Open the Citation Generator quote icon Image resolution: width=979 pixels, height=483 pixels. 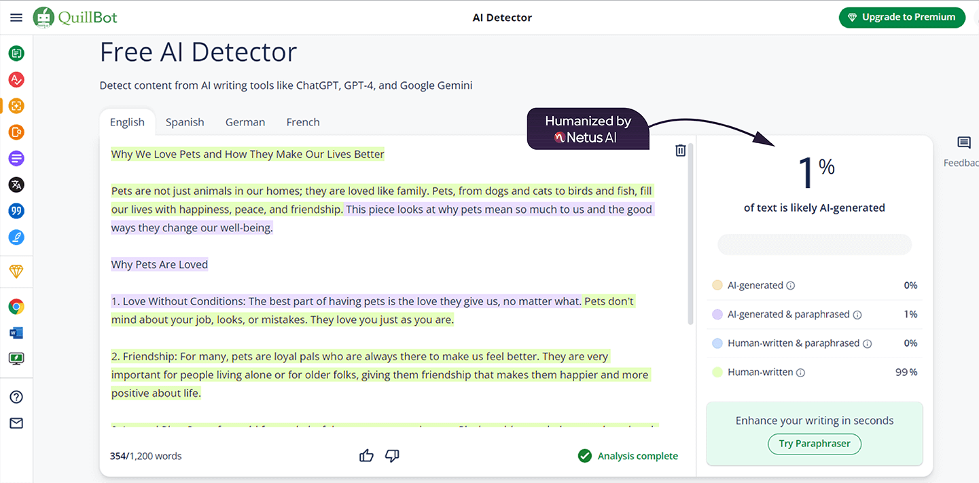coord(16,211)
